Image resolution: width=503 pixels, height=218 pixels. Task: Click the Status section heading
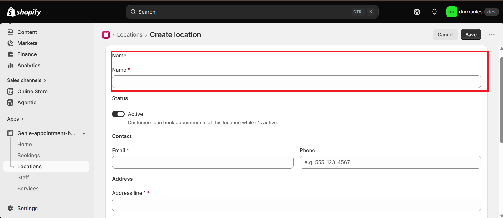point(120,98)
